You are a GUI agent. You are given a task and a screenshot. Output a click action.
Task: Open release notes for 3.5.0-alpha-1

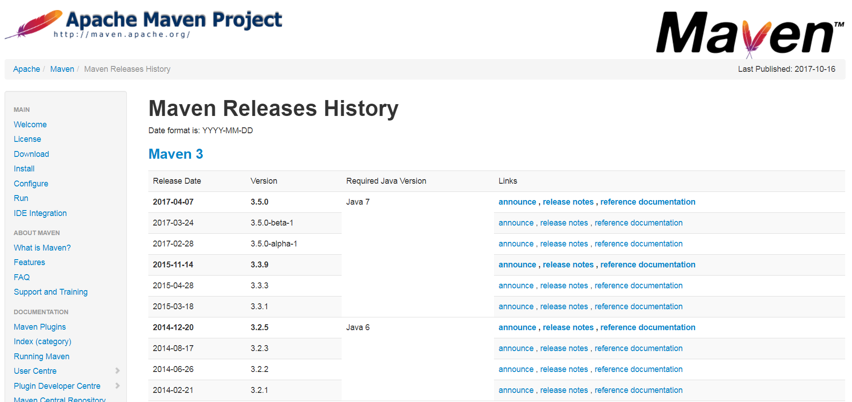(564, 244)
